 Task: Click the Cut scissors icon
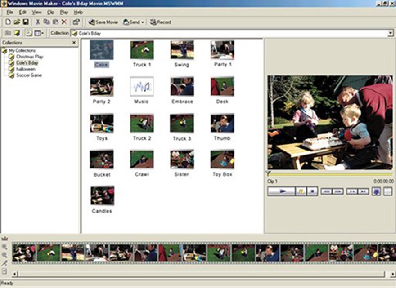(38, 22)
